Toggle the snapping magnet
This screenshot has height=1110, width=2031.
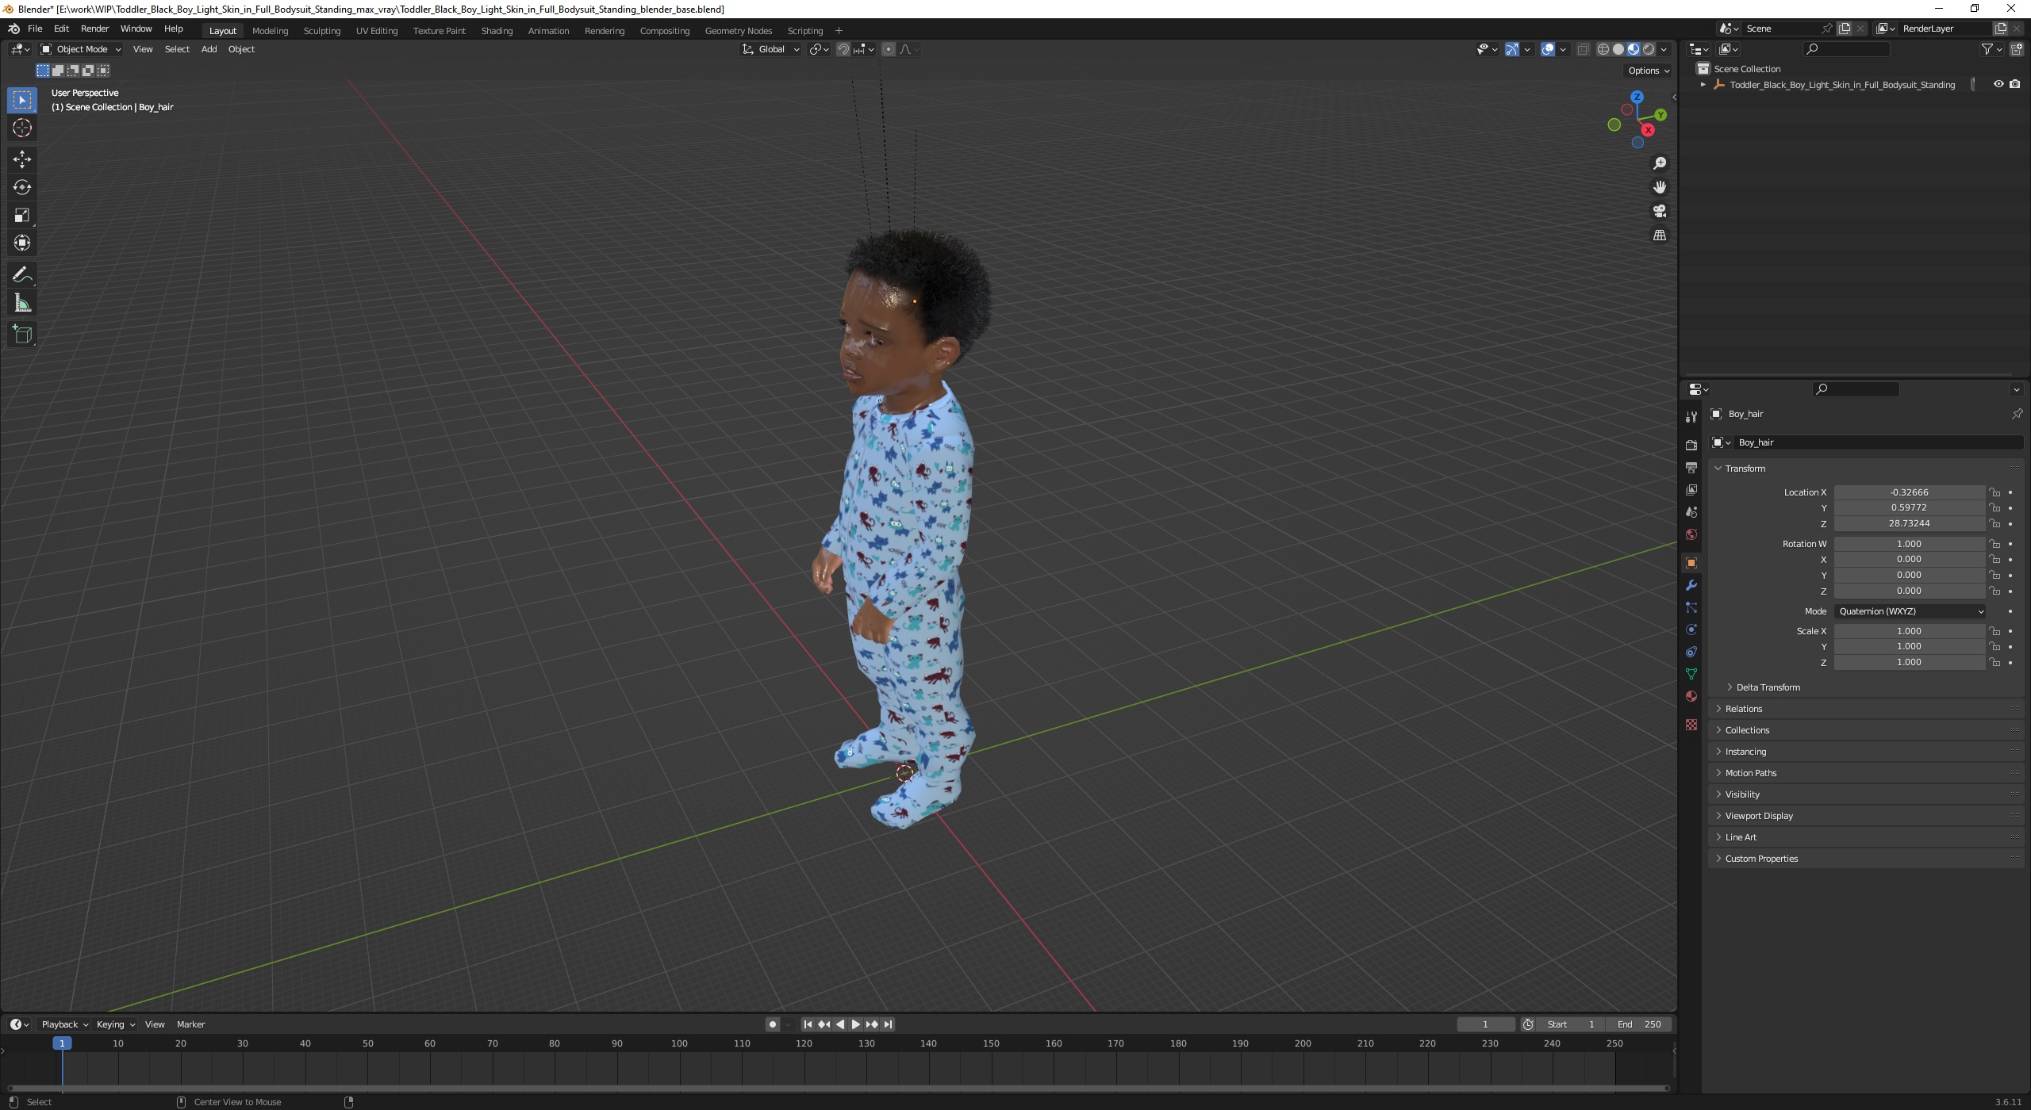click(843, 49)
